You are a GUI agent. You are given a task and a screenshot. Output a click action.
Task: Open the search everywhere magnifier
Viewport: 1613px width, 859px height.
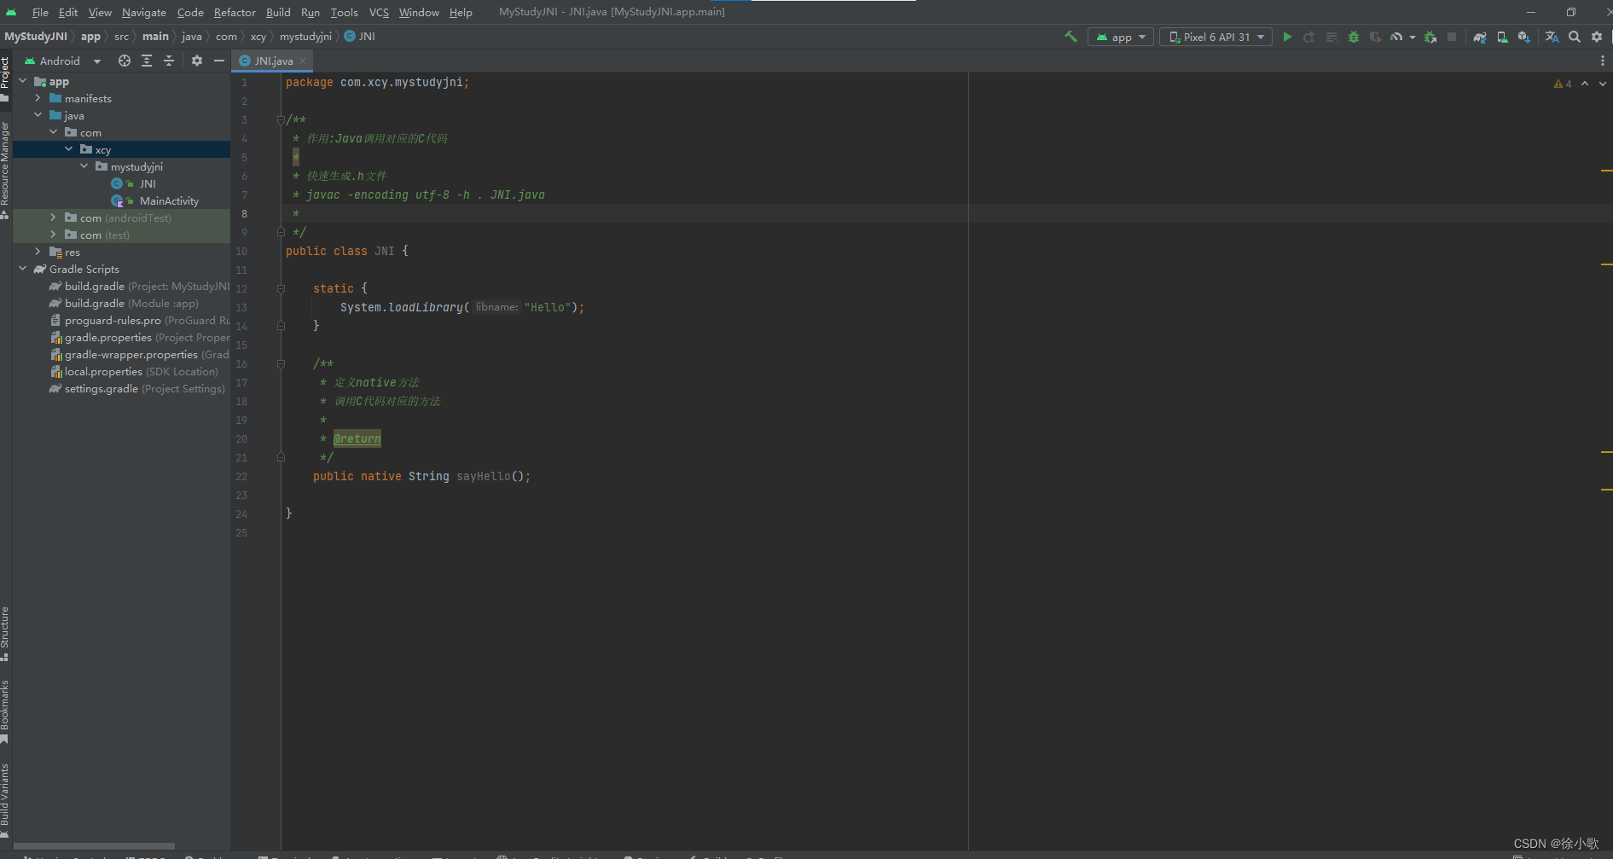[1575, 37]
